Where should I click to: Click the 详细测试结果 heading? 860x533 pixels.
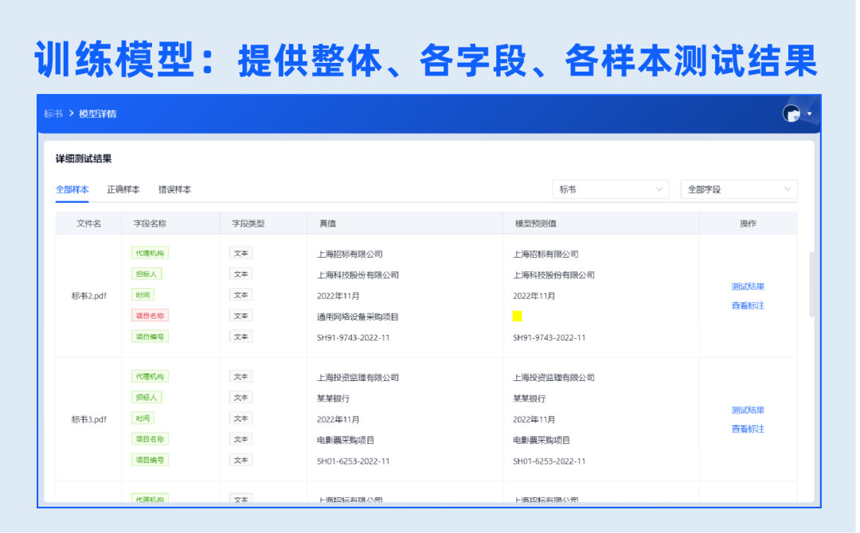[84, 159]
